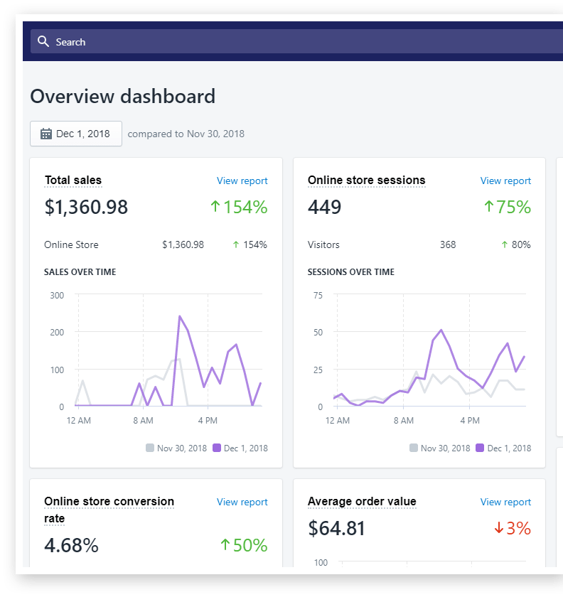Click gray Nov 30, 2018 legend swatch in sessions chart
The image size is (563, 597).
click(x=414, y=448)
